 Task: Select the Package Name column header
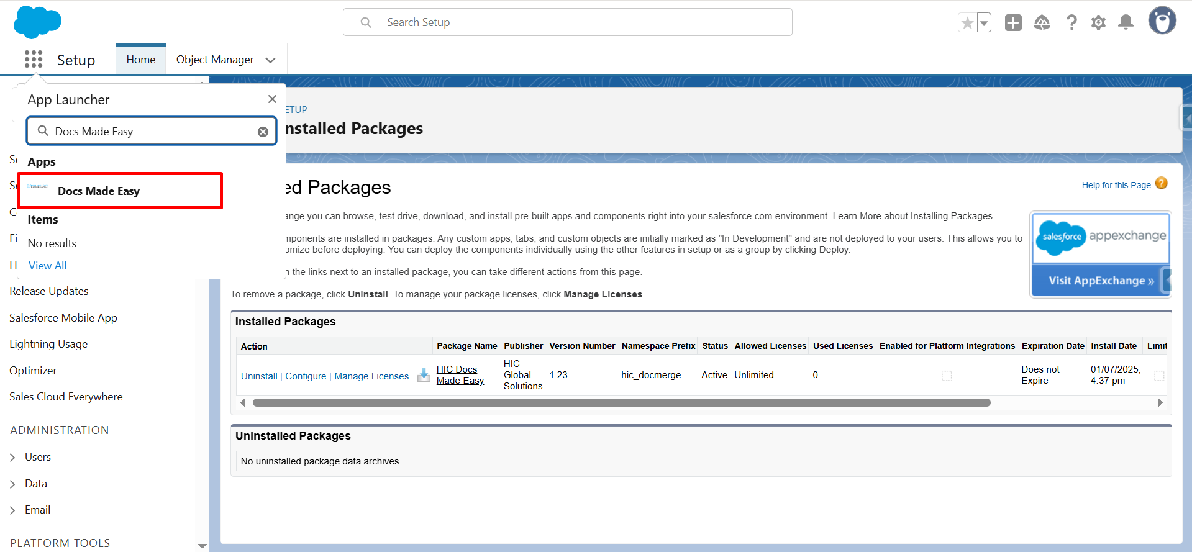pos(466,346)
